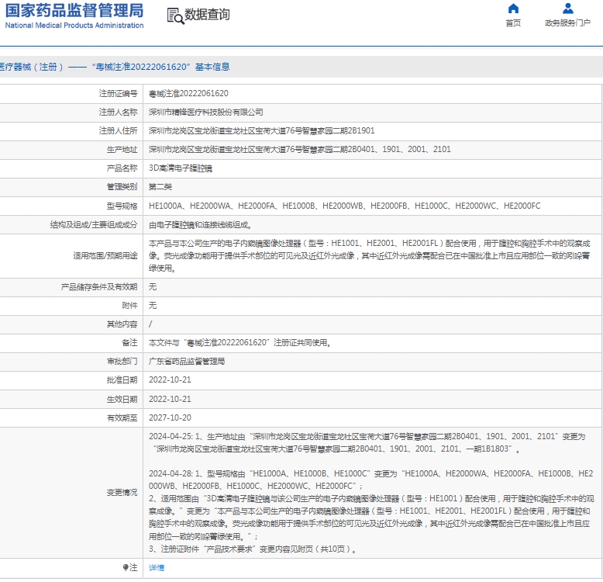Click 深圳市精锋医疗科技股份有限公司 value
This screenshot has height=582, width=603.
205,113
